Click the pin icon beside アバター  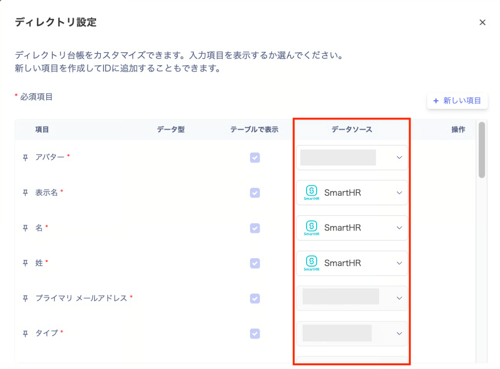[25, 158]
